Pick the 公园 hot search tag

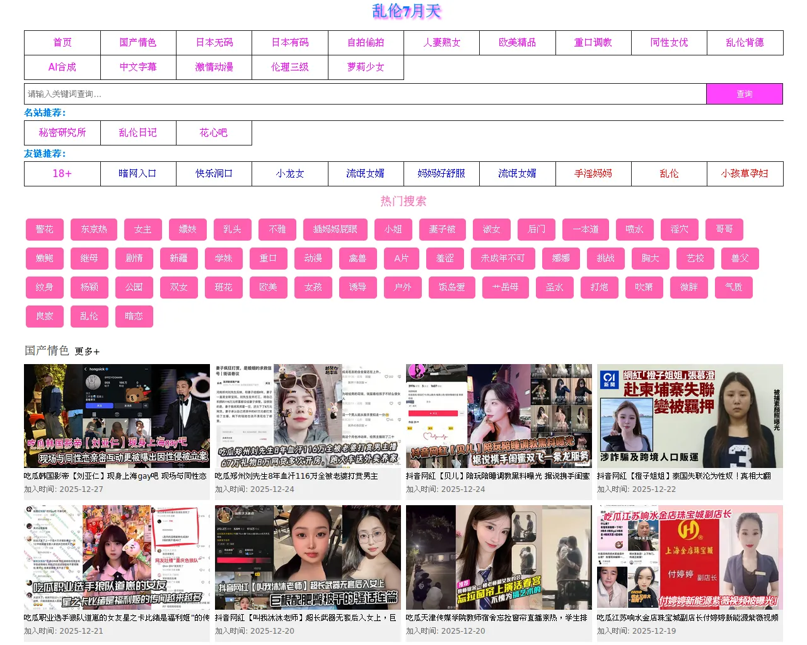[134, 287]
